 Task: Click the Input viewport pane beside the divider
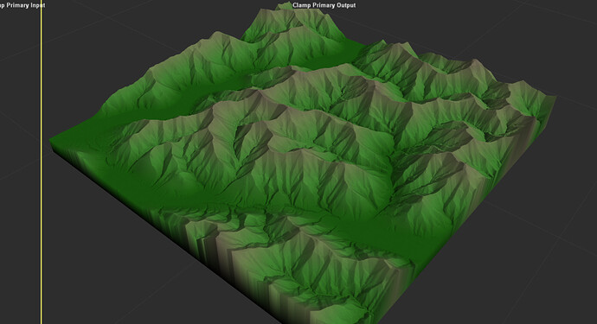pos(20,163)
